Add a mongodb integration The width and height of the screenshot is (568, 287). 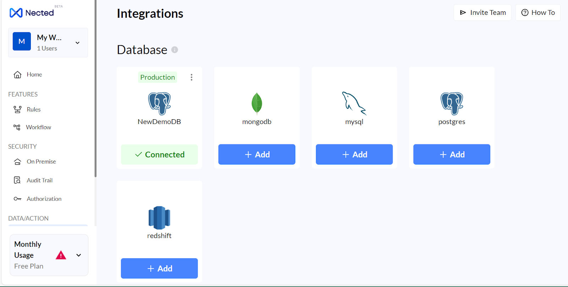[257, 154]
